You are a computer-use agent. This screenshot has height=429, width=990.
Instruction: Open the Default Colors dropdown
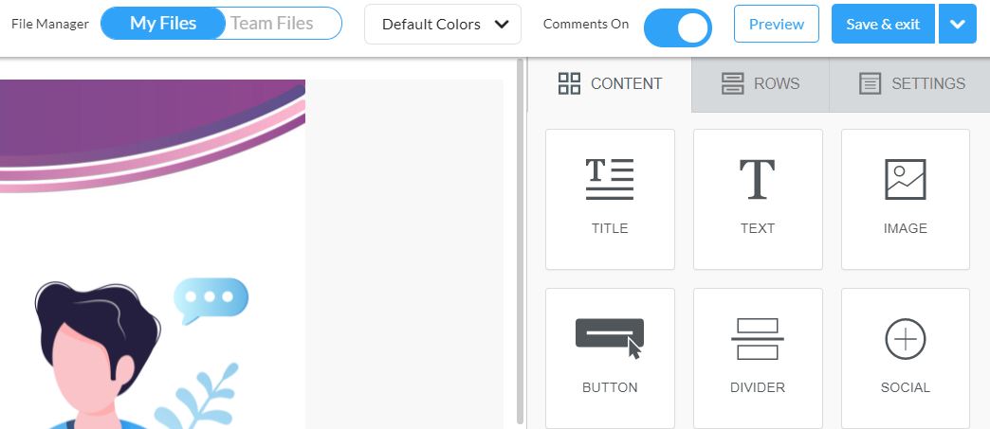(x=443, y=24)
